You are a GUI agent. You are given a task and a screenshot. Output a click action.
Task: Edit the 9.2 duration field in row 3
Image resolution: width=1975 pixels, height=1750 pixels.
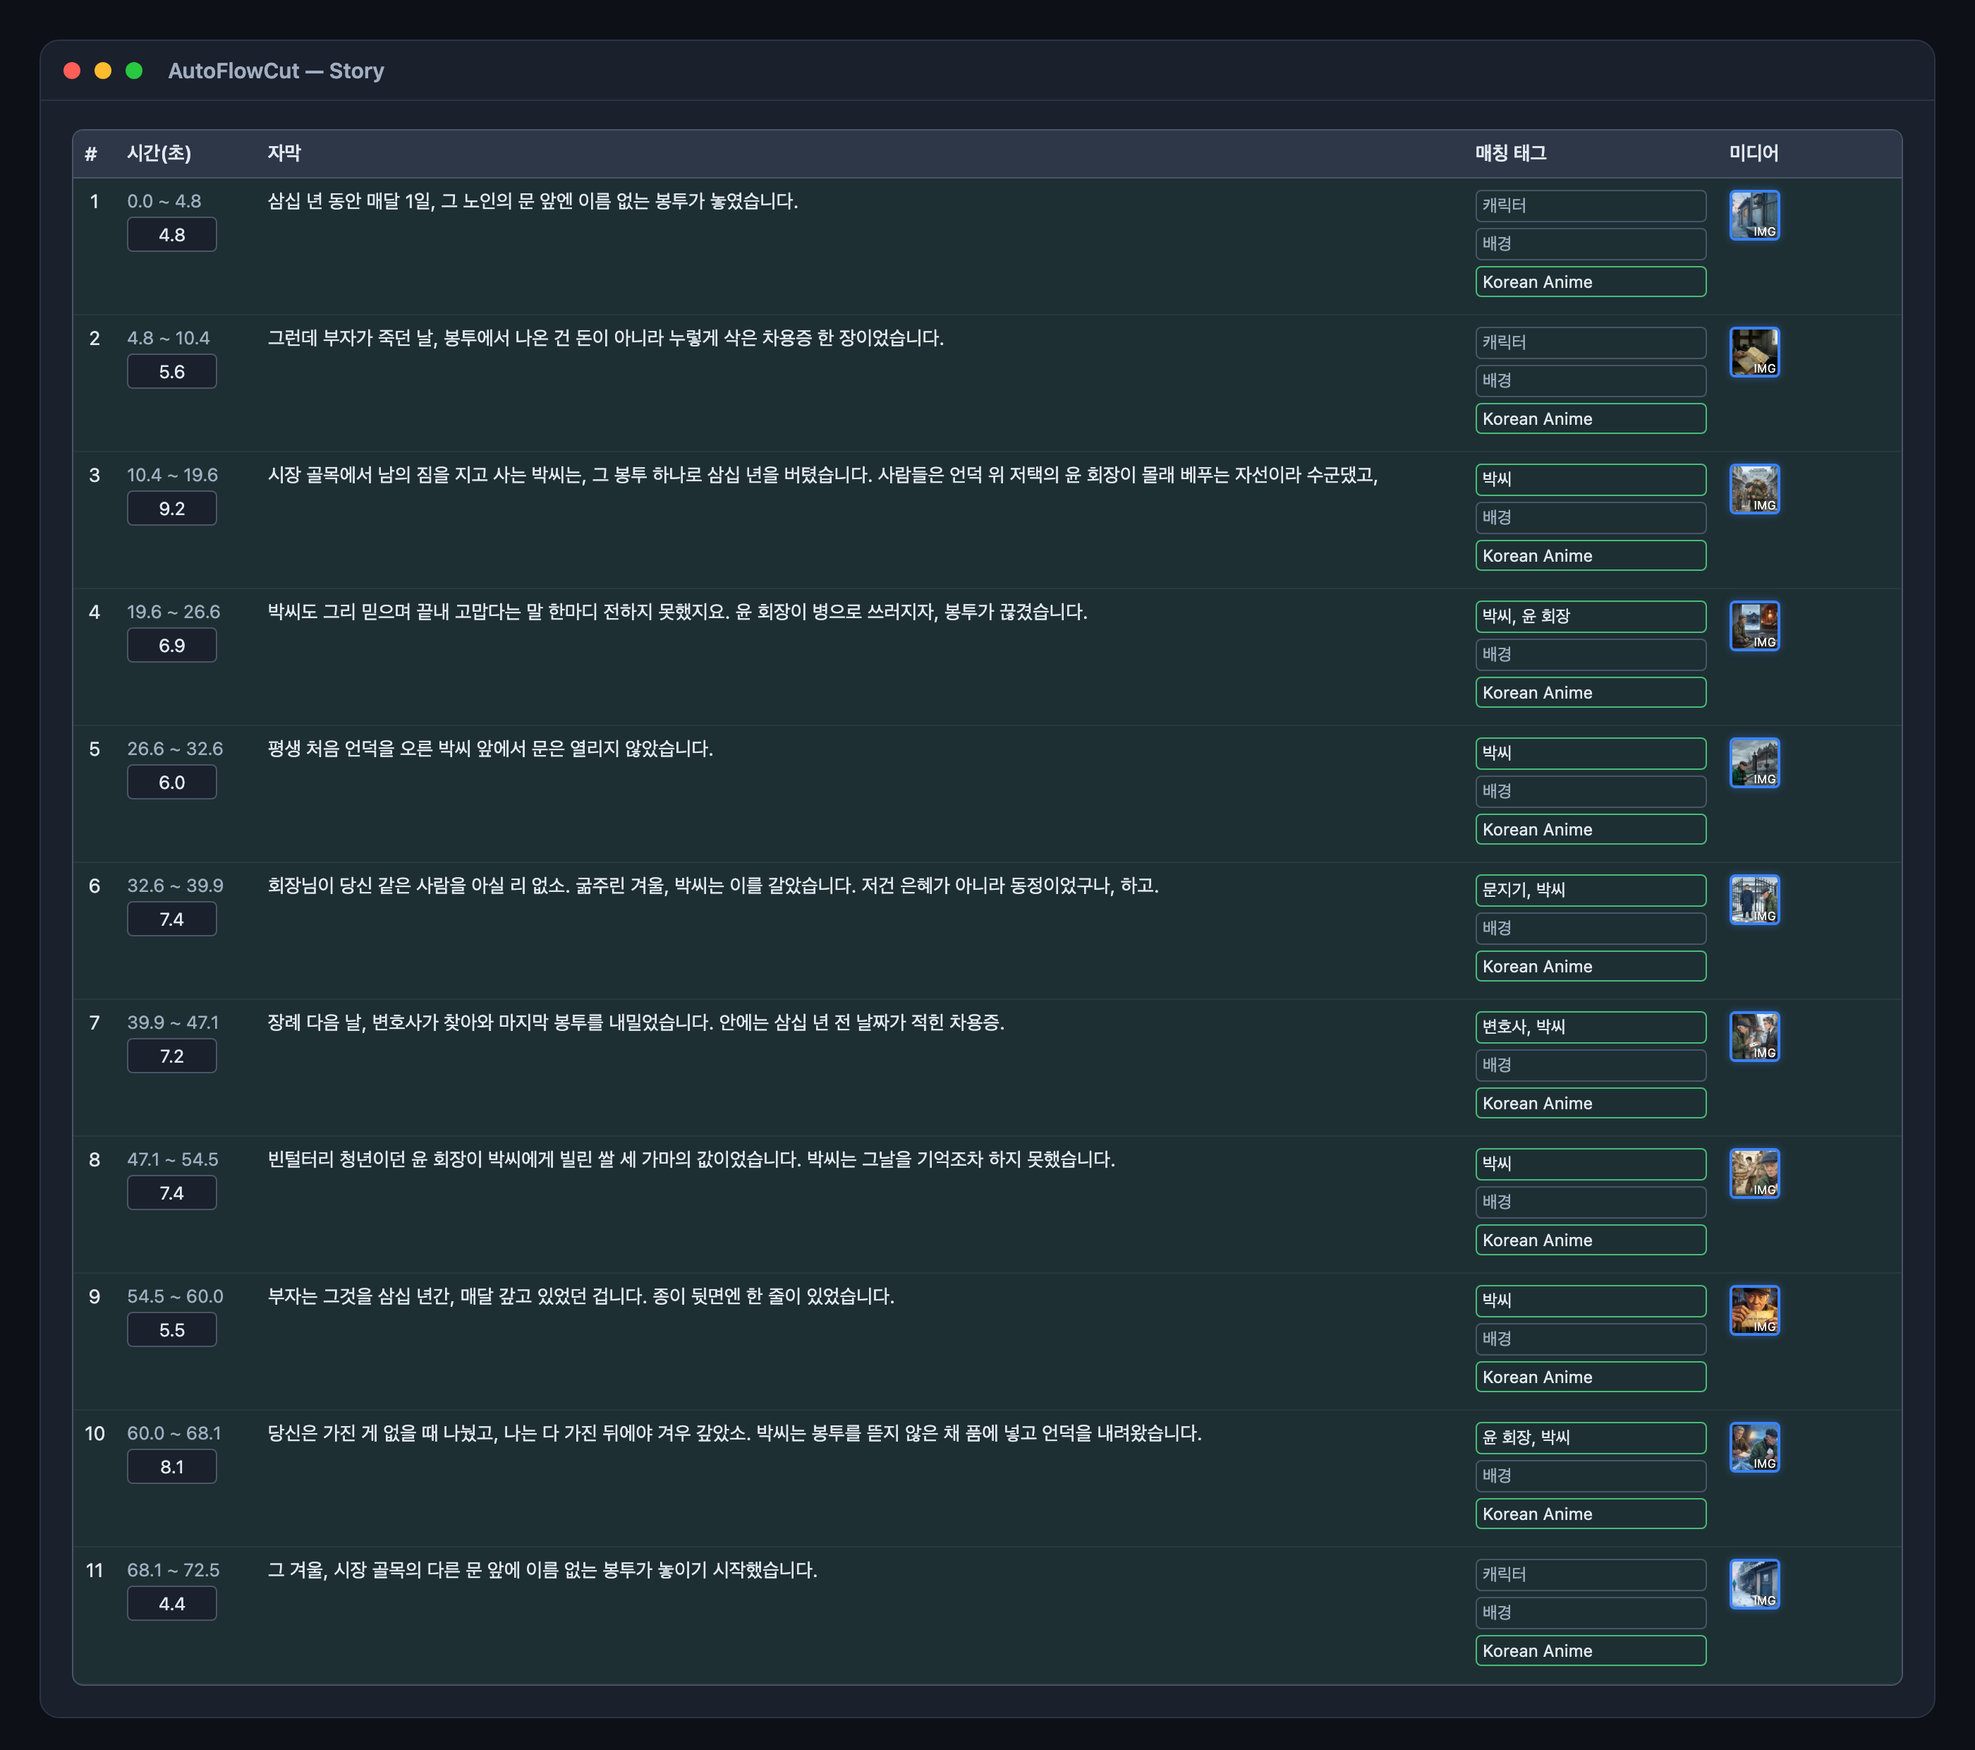(172, 509)
